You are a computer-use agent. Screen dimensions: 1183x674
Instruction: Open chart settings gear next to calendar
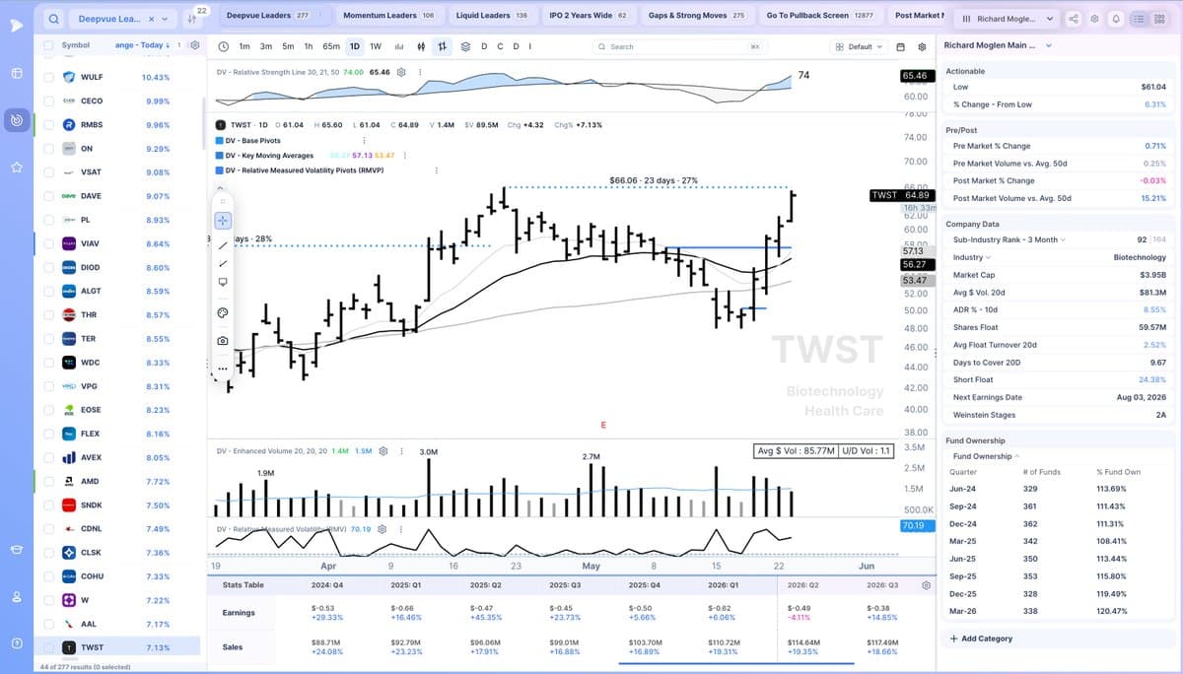pos(922,46)
